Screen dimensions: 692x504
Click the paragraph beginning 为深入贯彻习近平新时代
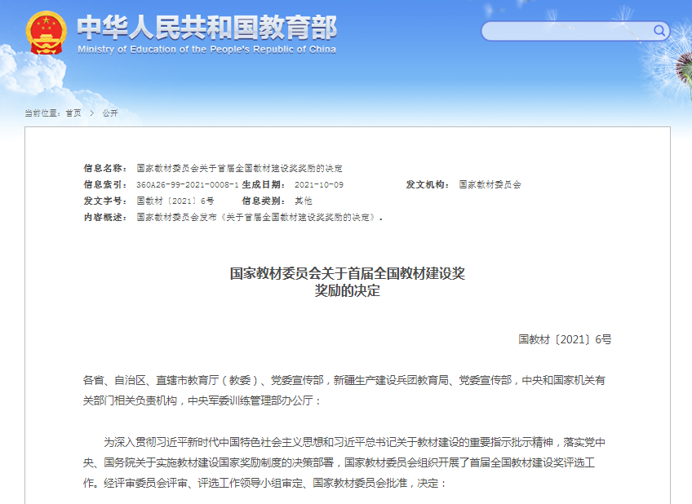(344, 462)
